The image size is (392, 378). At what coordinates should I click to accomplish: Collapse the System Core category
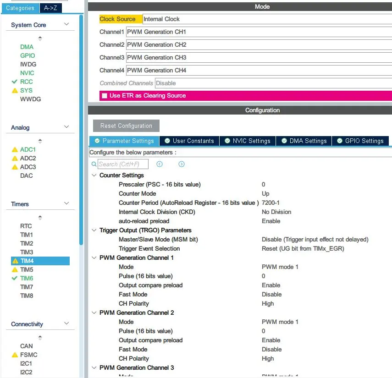click(66, 25)
